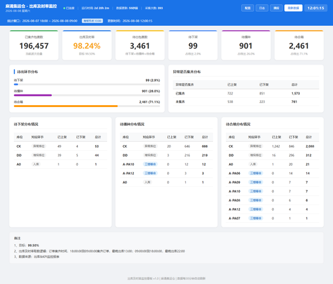Click the blue tag in middle table's A-PA10 row
Screen dimensions: 333x284
point(151,164)
